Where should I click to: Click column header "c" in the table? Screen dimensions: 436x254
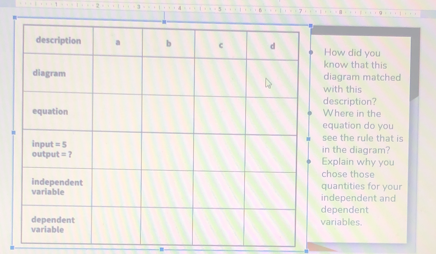221,46
